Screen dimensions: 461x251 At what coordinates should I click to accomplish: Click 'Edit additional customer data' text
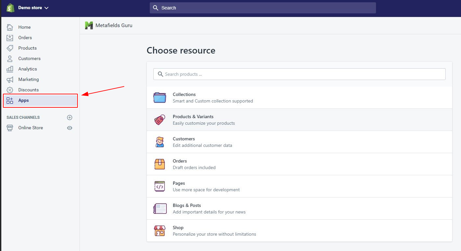(x=202, y=145)
